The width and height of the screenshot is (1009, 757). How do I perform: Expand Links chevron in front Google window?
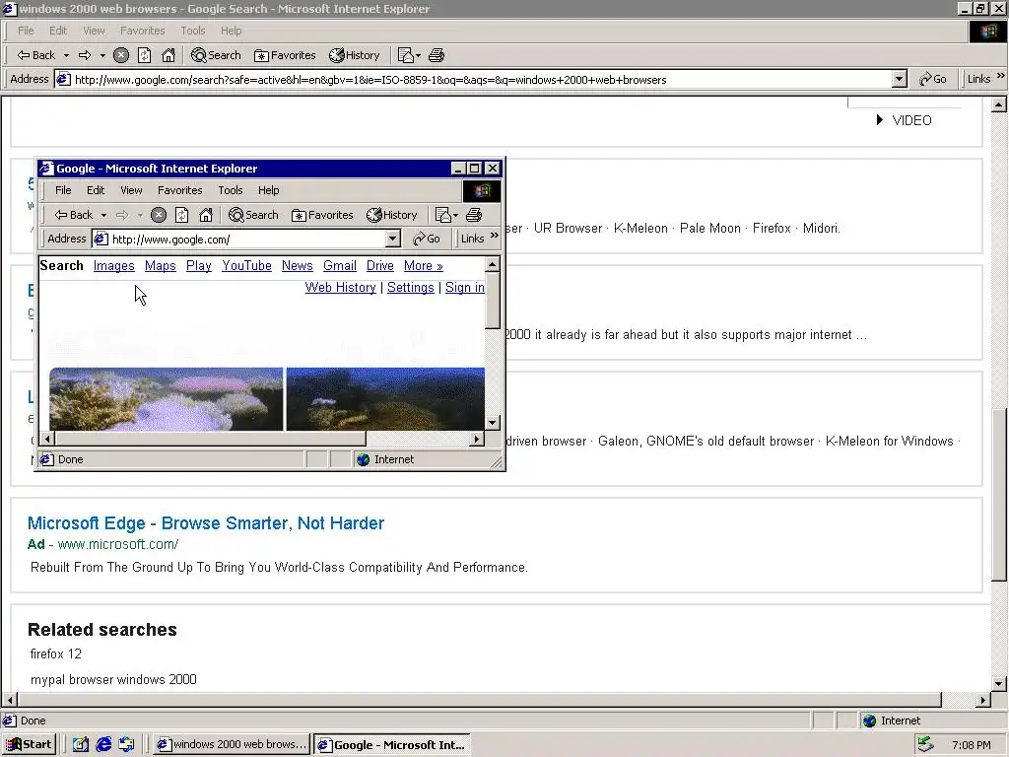[x=495, y=237]
